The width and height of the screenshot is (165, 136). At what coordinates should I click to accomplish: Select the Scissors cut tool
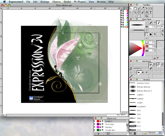(147, 12)
